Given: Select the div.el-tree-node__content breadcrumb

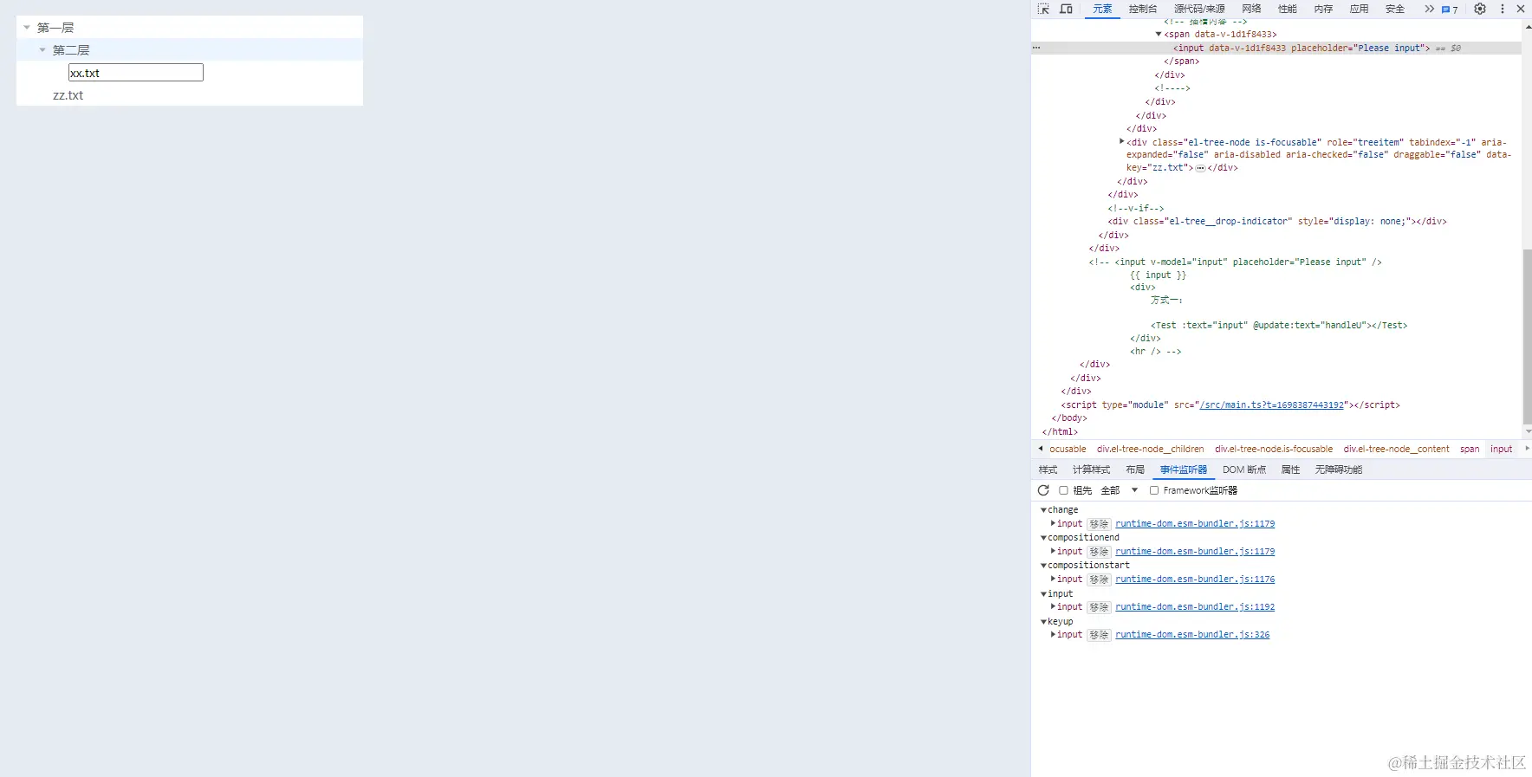Looking at the screenshot, I should [1396, 449].
